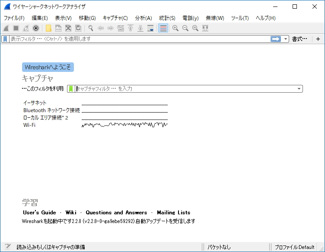Open the User's Guide link
This screenshot has height=252, width=325.
pyautogui.click(x=39, y=213)
